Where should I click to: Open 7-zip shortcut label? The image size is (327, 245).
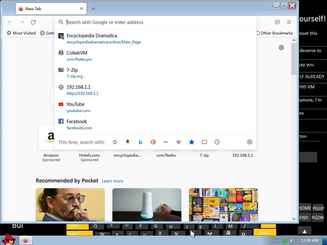point(204,155)
